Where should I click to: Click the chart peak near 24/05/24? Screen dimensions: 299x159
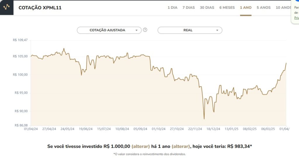point(64,49)
